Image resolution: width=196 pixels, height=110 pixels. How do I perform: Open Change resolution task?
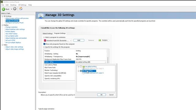coord(11,27)
